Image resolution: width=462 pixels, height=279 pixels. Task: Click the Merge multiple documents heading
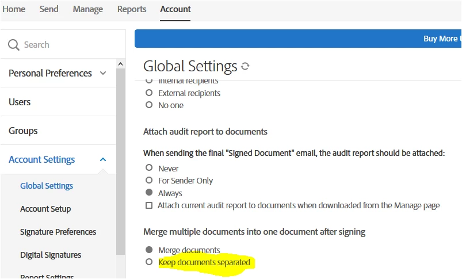point(254,232)
